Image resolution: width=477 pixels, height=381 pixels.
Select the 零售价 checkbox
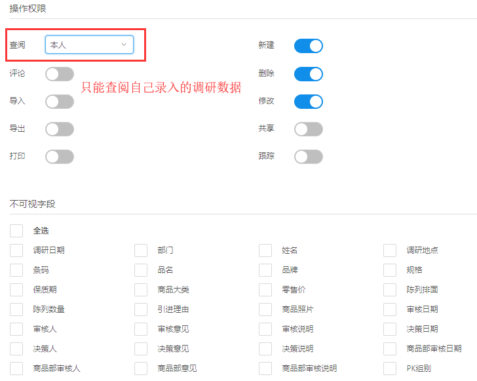[x=265, y=290]
